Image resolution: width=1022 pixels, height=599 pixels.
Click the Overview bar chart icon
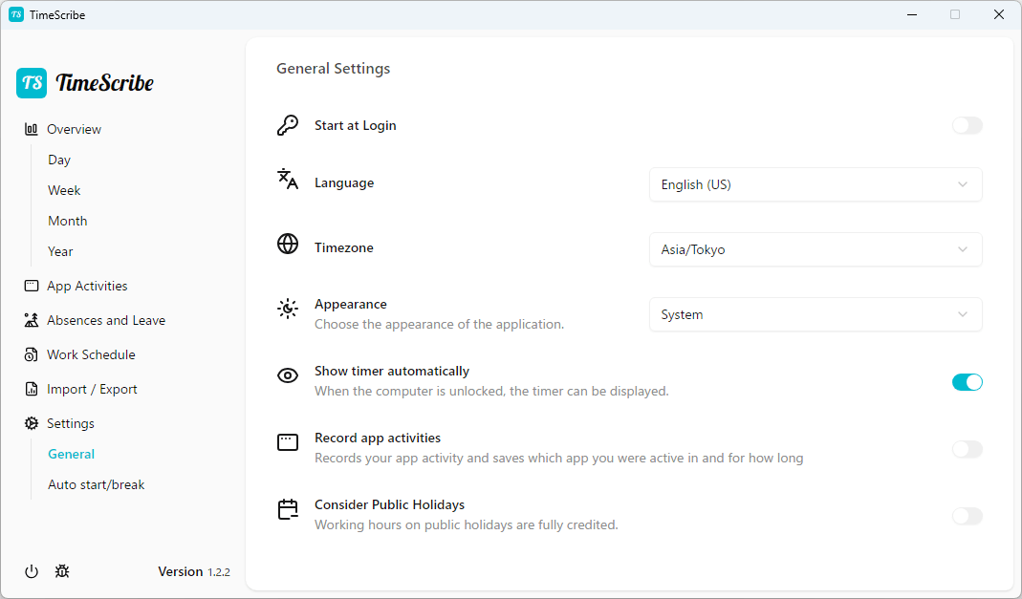click(31, 129)
